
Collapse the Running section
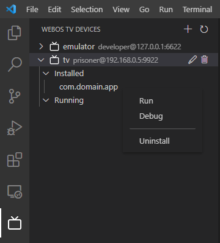click(46, 100)
